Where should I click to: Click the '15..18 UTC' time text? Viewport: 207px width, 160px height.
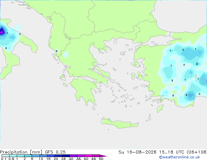(x=172, y=152)
